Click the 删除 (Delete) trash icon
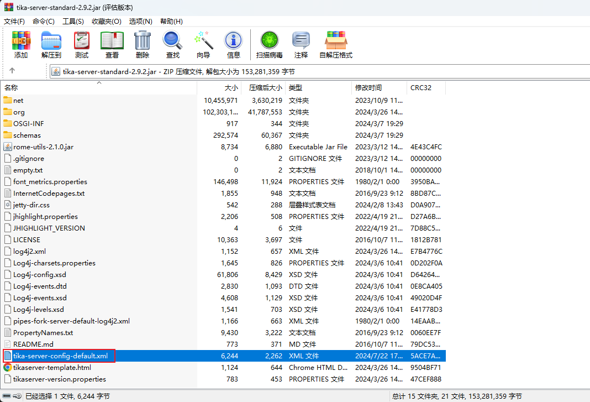 point(142,41)
